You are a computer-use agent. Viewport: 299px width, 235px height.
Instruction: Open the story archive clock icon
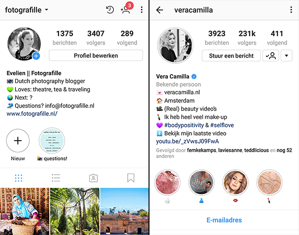[x=110, y=10]
